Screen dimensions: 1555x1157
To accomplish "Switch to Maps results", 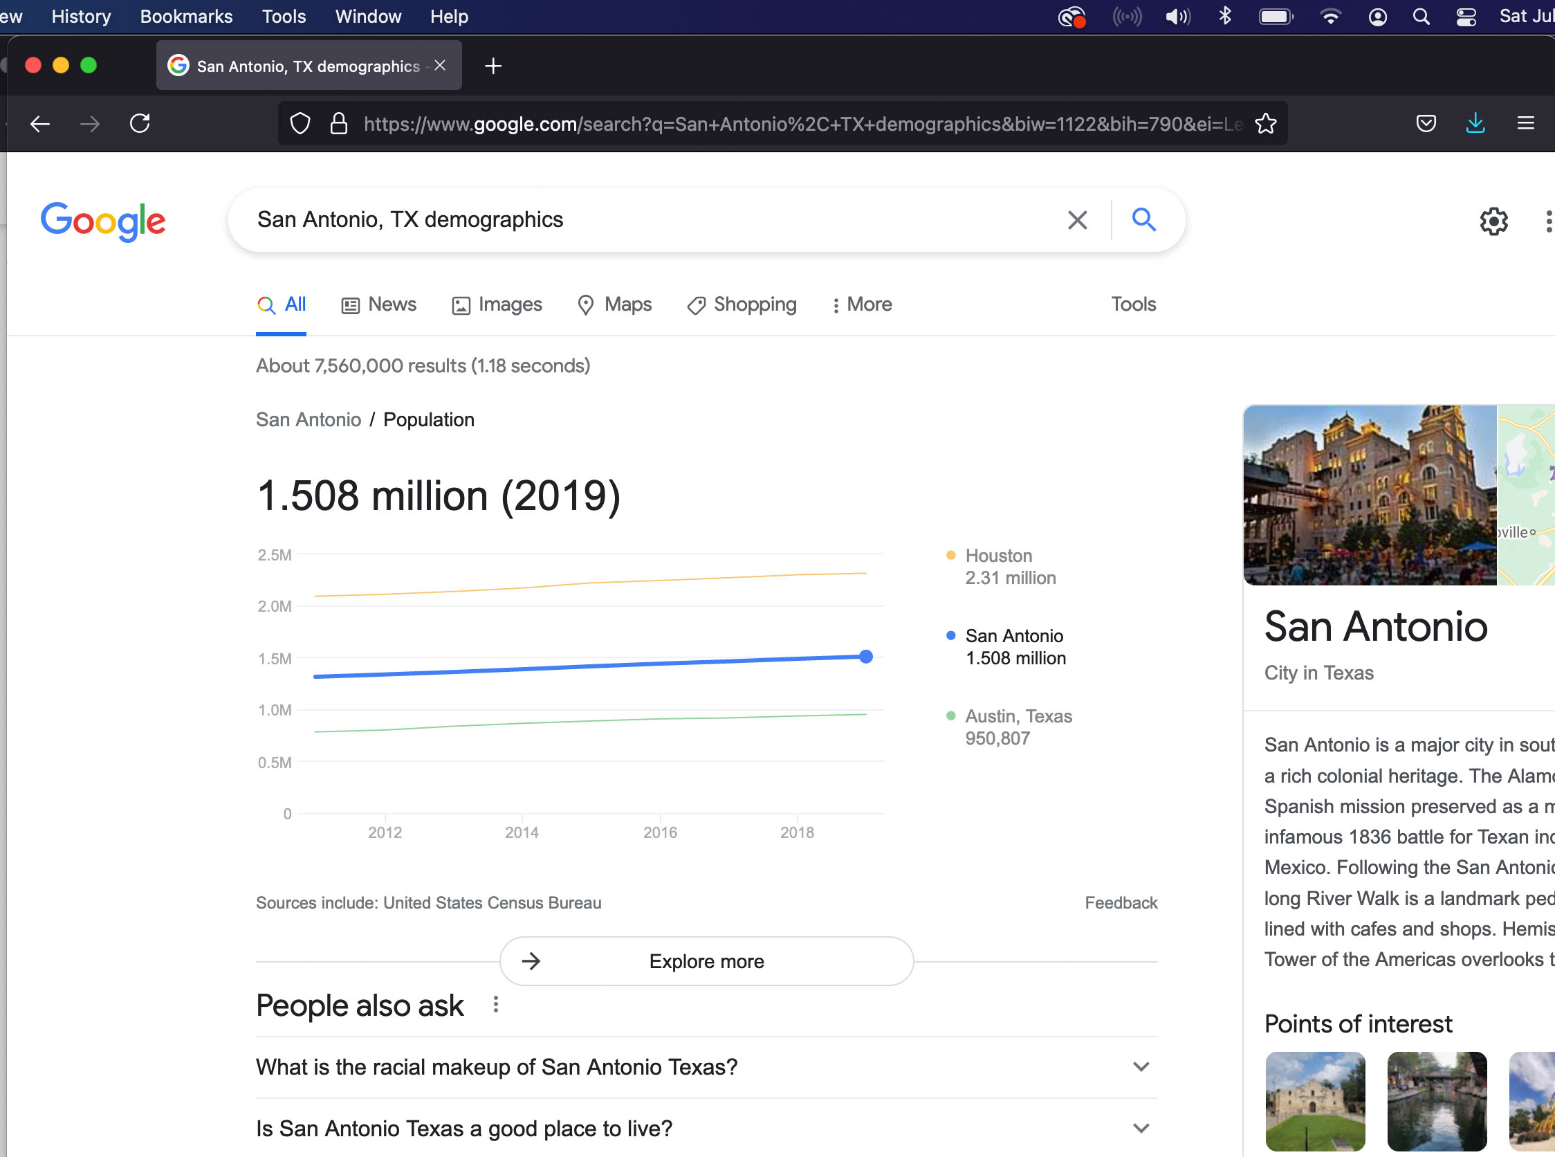I will 615,304.
